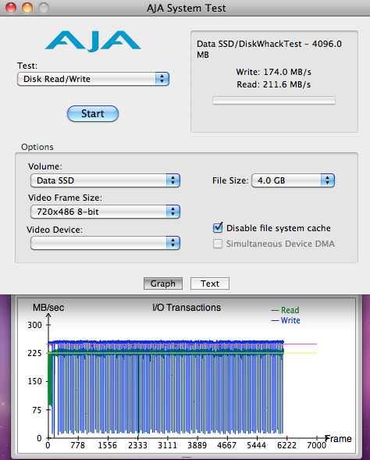Screen dimensions: 370x460
Task: Click the 7000 frame axis label
Action: (x=316, y=446)
